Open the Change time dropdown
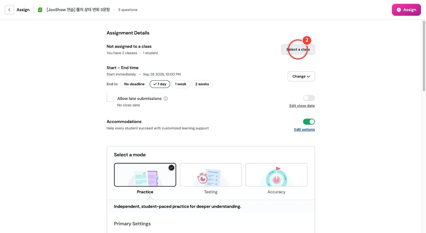The height and width of the screenshot is (233, 426). pyautogui.click(x=301, y=77)
